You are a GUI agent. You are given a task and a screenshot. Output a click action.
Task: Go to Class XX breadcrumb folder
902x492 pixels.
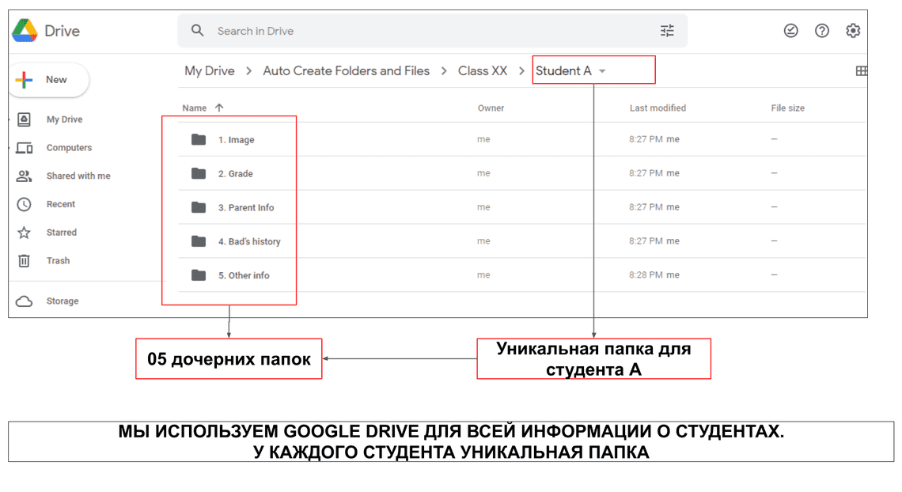tap(482, 70)
